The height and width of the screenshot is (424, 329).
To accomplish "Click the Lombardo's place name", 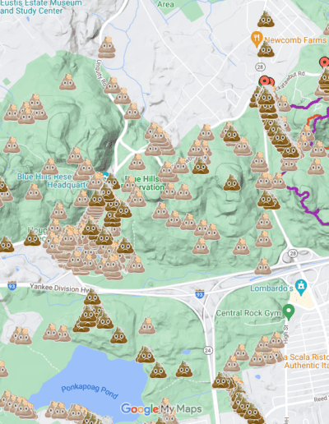I will (x=271, y=288).
